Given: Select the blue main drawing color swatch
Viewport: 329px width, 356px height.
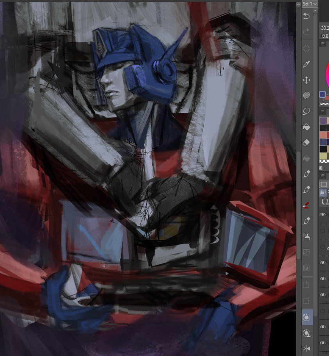Looking at the screenshot, I should tap(322, 94).
